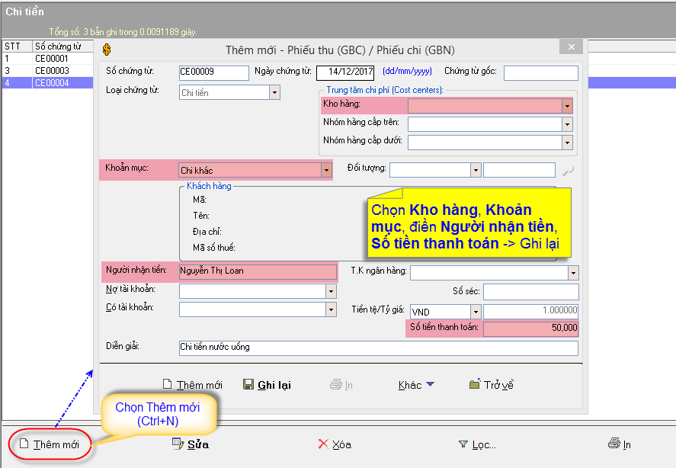Click the In print button in dialog

tap(341, 385)
